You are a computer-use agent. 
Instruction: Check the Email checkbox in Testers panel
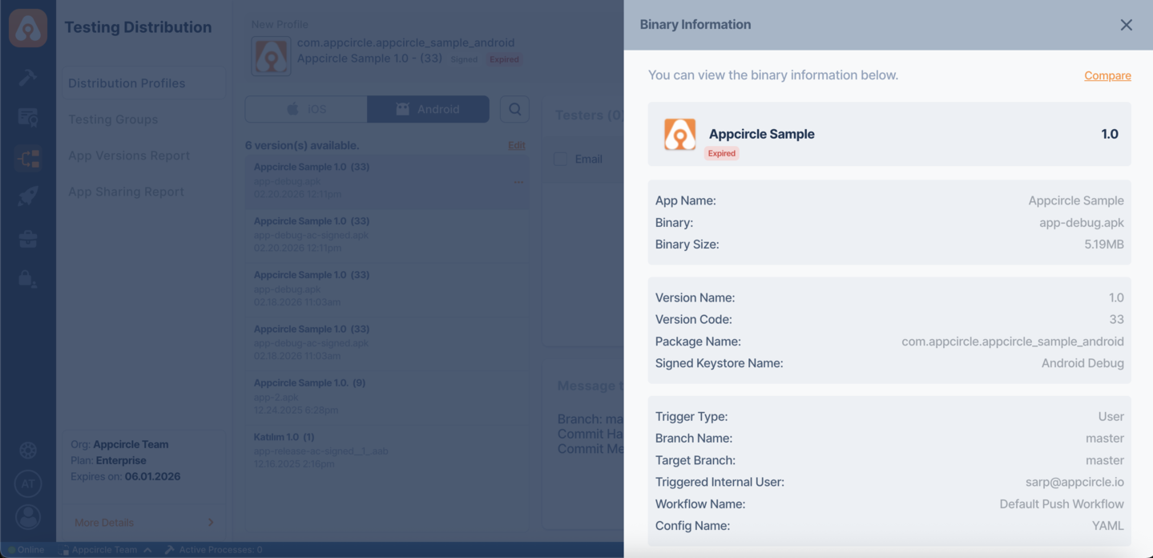[x=559, y=159]
